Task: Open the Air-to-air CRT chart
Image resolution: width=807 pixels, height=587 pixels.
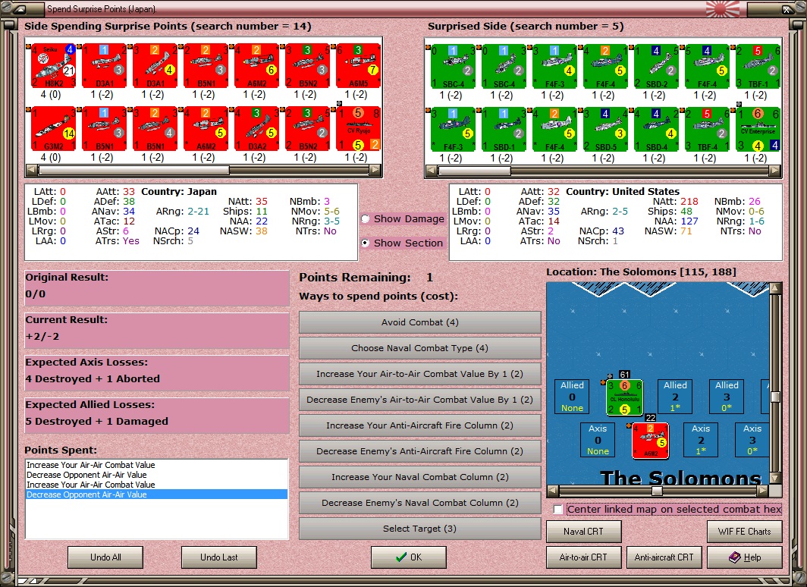Action: tap(583, 557)
